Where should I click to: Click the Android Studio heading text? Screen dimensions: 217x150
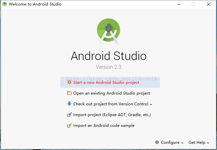click(108, 56)
